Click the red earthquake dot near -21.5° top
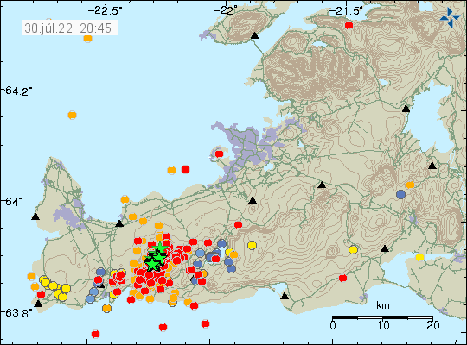467x345 pixels. coord(349,25)
